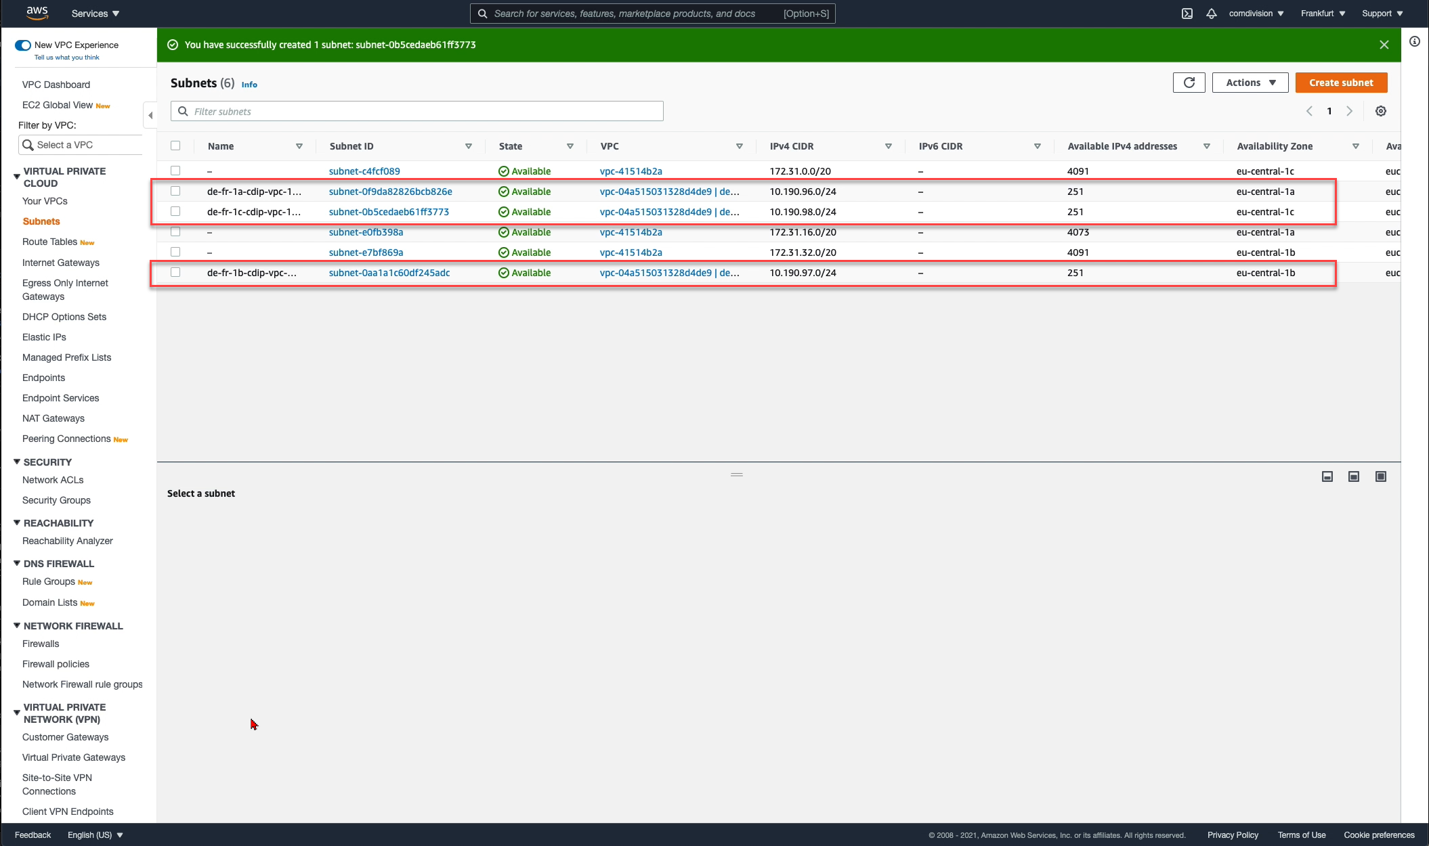The image size is (1429, 846).
Task: Toggle New VPC Experience switch
Action: click(x=23, y=45)
